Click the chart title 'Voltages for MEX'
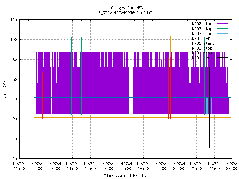The height and width of the screenshot is (179, 239). (x=125, y=8)
